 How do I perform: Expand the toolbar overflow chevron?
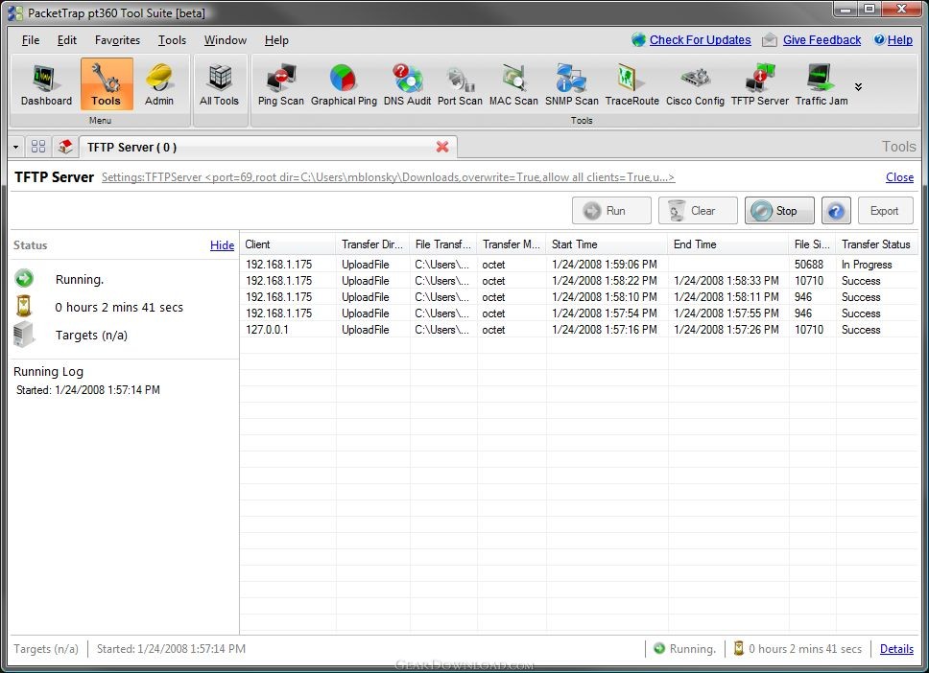point(858,87)
